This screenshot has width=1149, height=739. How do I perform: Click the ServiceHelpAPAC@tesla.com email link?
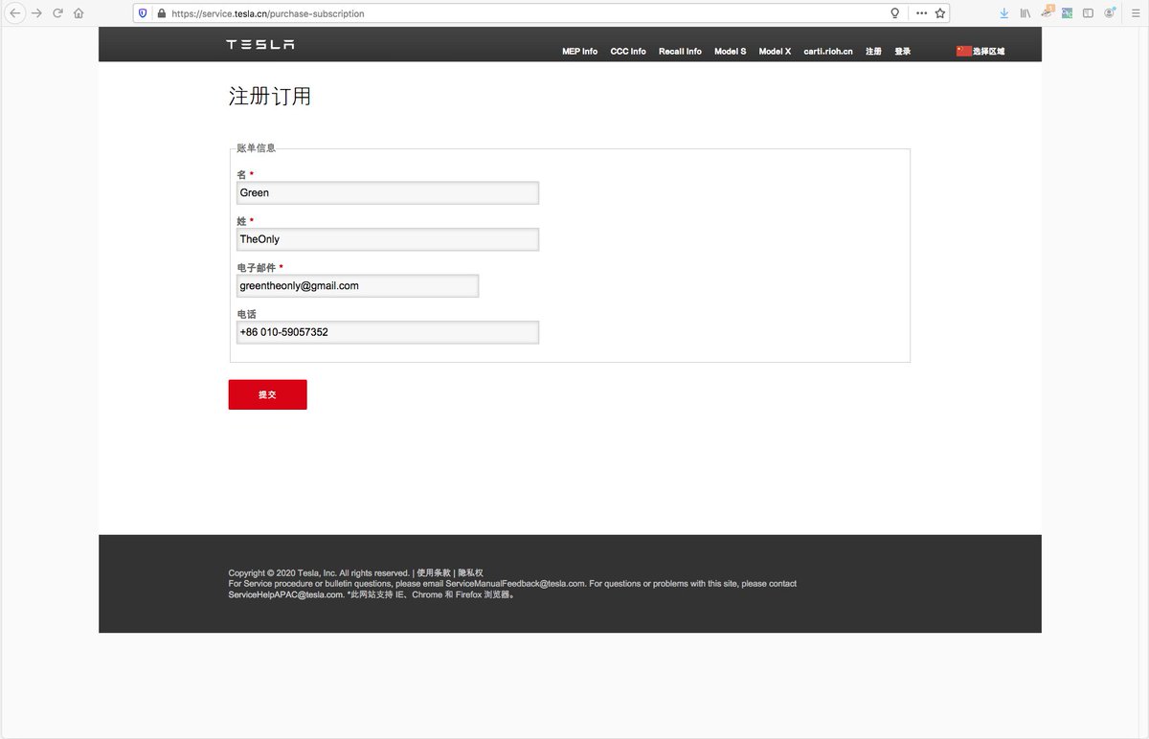pyautogui.click(x=285, y=594)
